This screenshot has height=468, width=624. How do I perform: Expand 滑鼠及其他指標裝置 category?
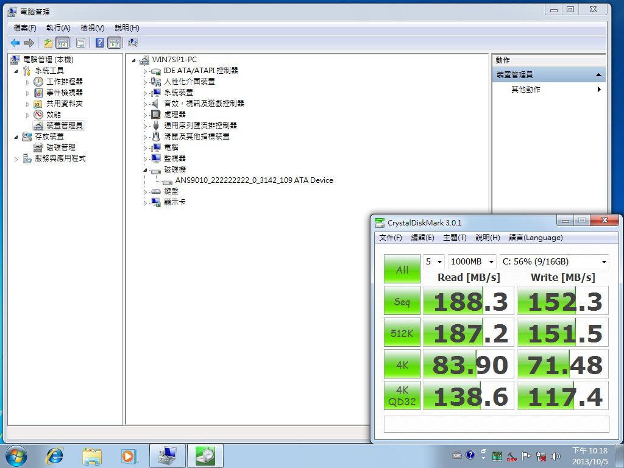pos(145,137)
